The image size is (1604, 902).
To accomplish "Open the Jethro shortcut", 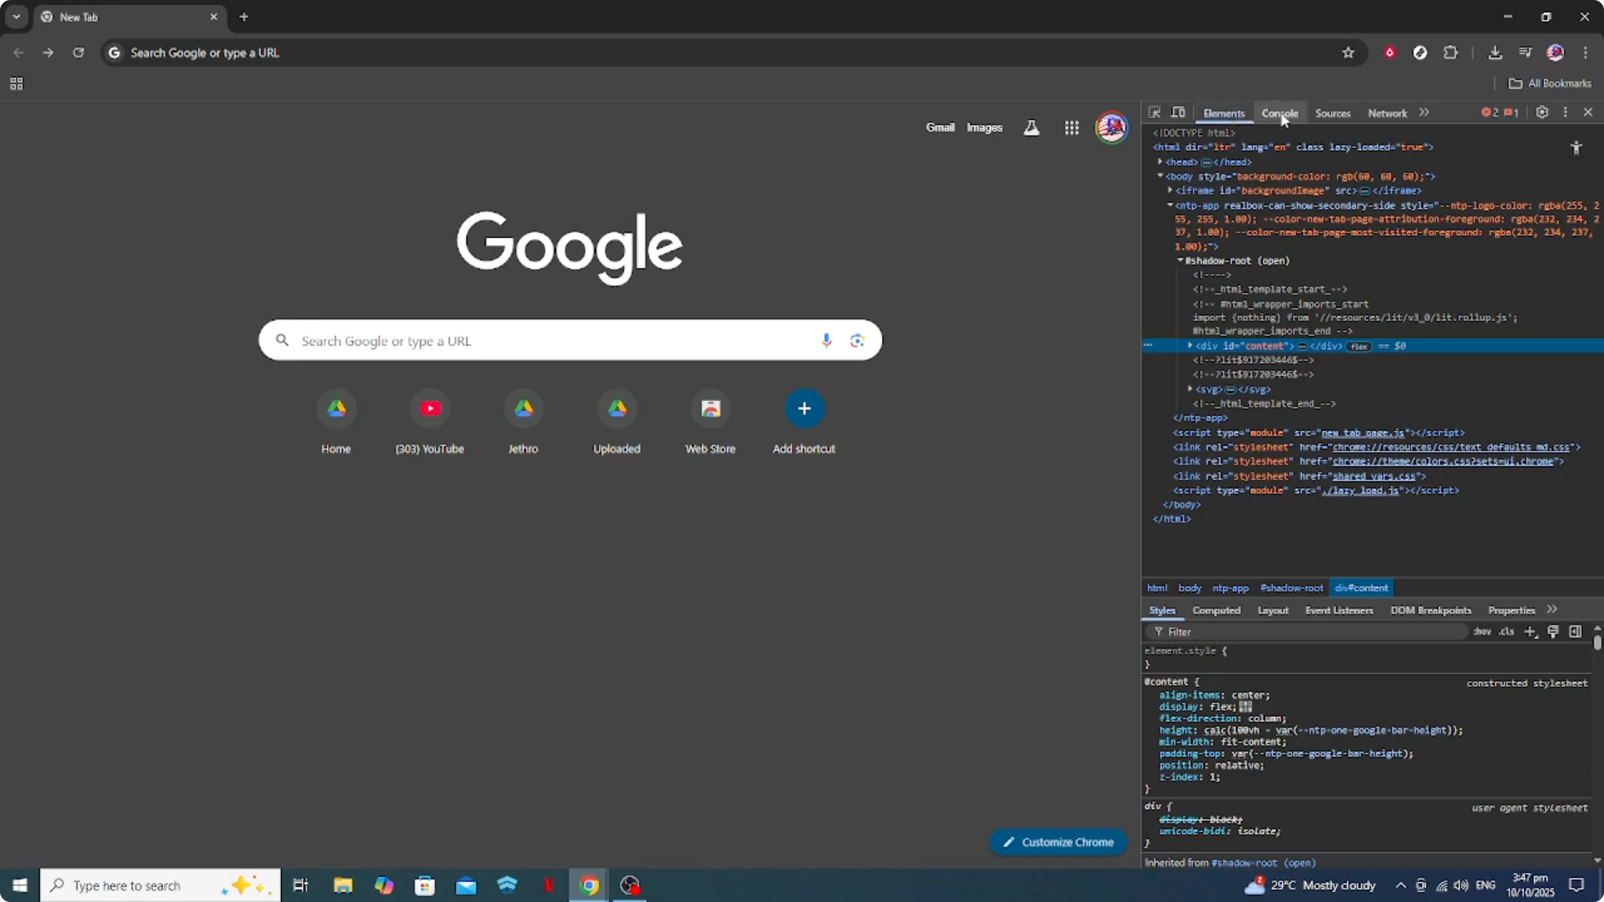I will [523, 422].
